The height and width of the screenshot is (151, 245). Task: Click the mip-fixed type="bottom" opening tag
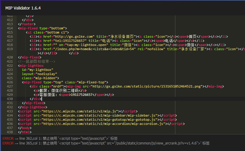tap(42, 28)
